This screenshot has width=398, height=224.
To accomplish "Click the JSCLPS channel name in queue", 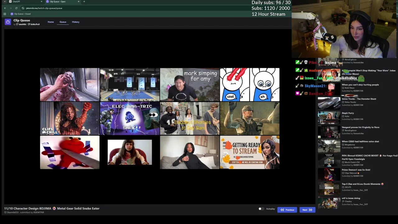I will pyautogui.click(x=348, y=187).
